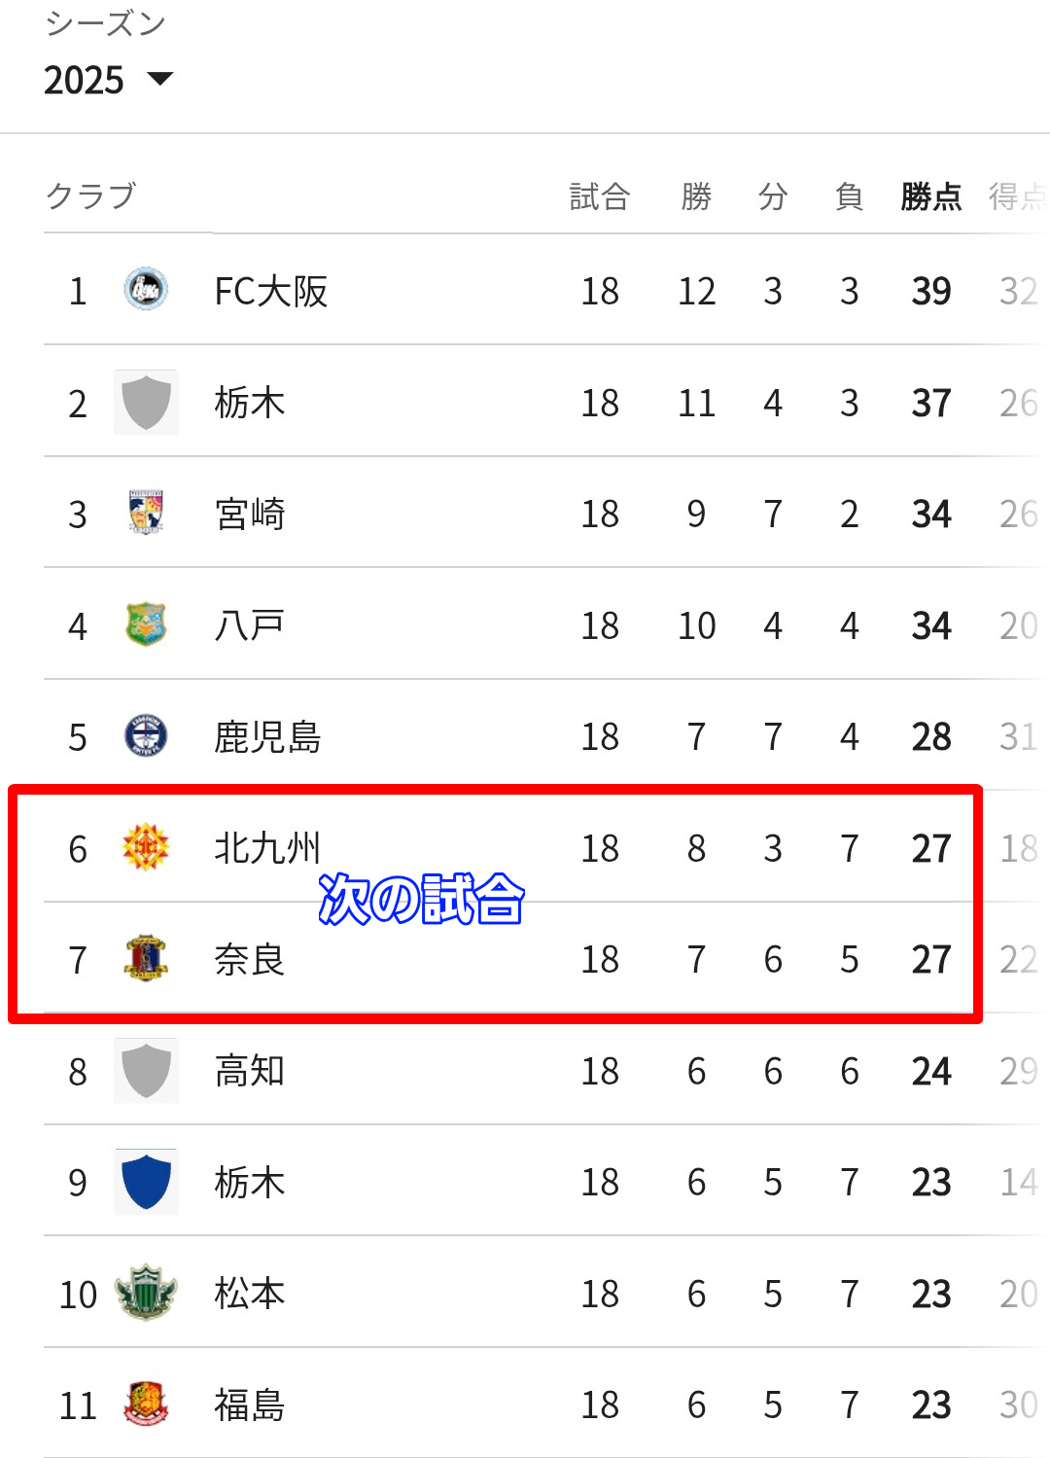1050x1458 pixels.
Task: Click the 奈良 club crest icon
Action: [x=146, y=958]
